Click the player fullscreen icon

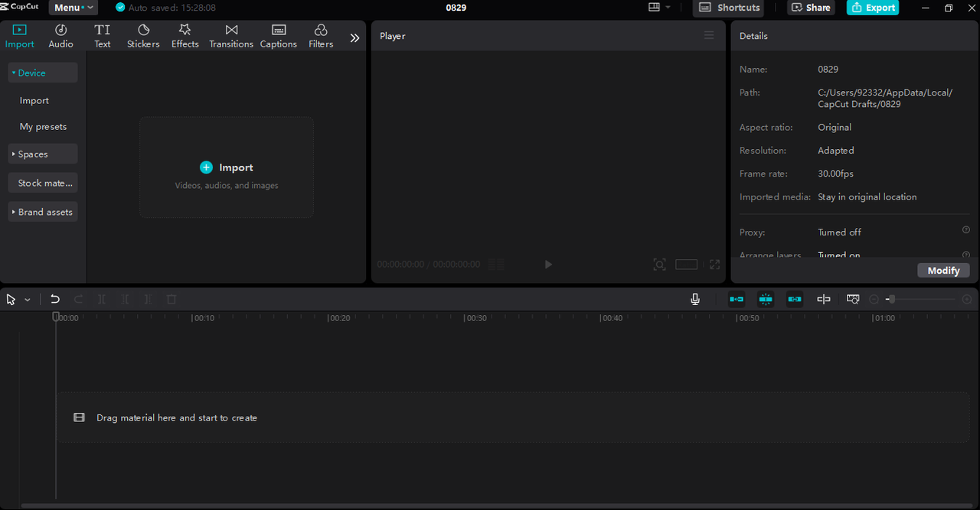[714, 265]
